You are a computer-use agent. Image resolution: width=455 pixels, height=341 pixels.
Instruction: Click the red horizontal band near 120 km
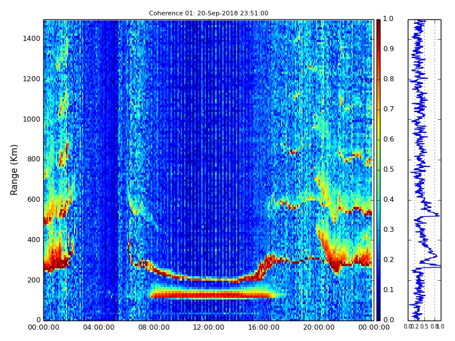click(211, 296)
